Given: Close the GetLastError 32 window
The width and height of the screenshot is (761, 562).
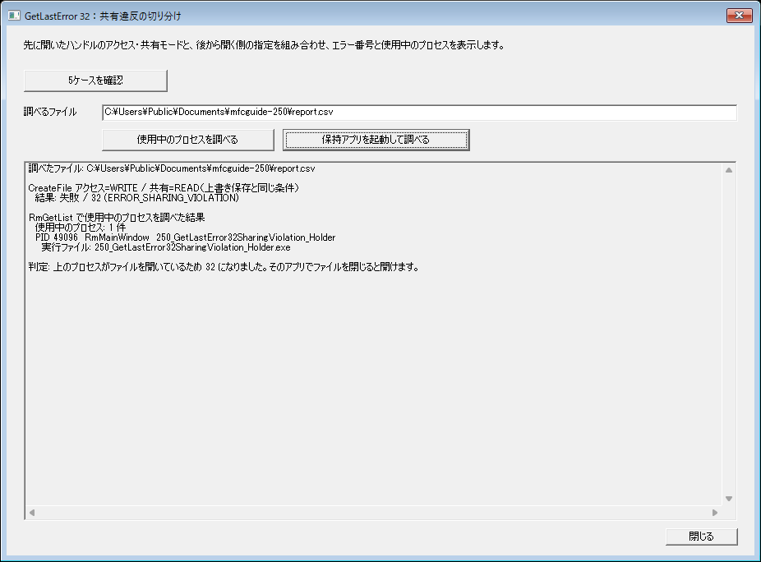Looking at the screenshot, I should (x=739, y=16).
